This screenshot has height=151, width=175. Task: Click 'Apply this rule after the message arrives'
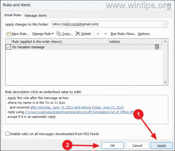pos(38,98)
